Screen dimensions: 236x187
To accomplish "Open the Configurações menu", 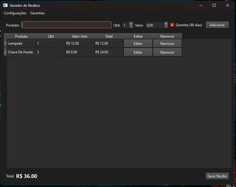I will (15, 13).
